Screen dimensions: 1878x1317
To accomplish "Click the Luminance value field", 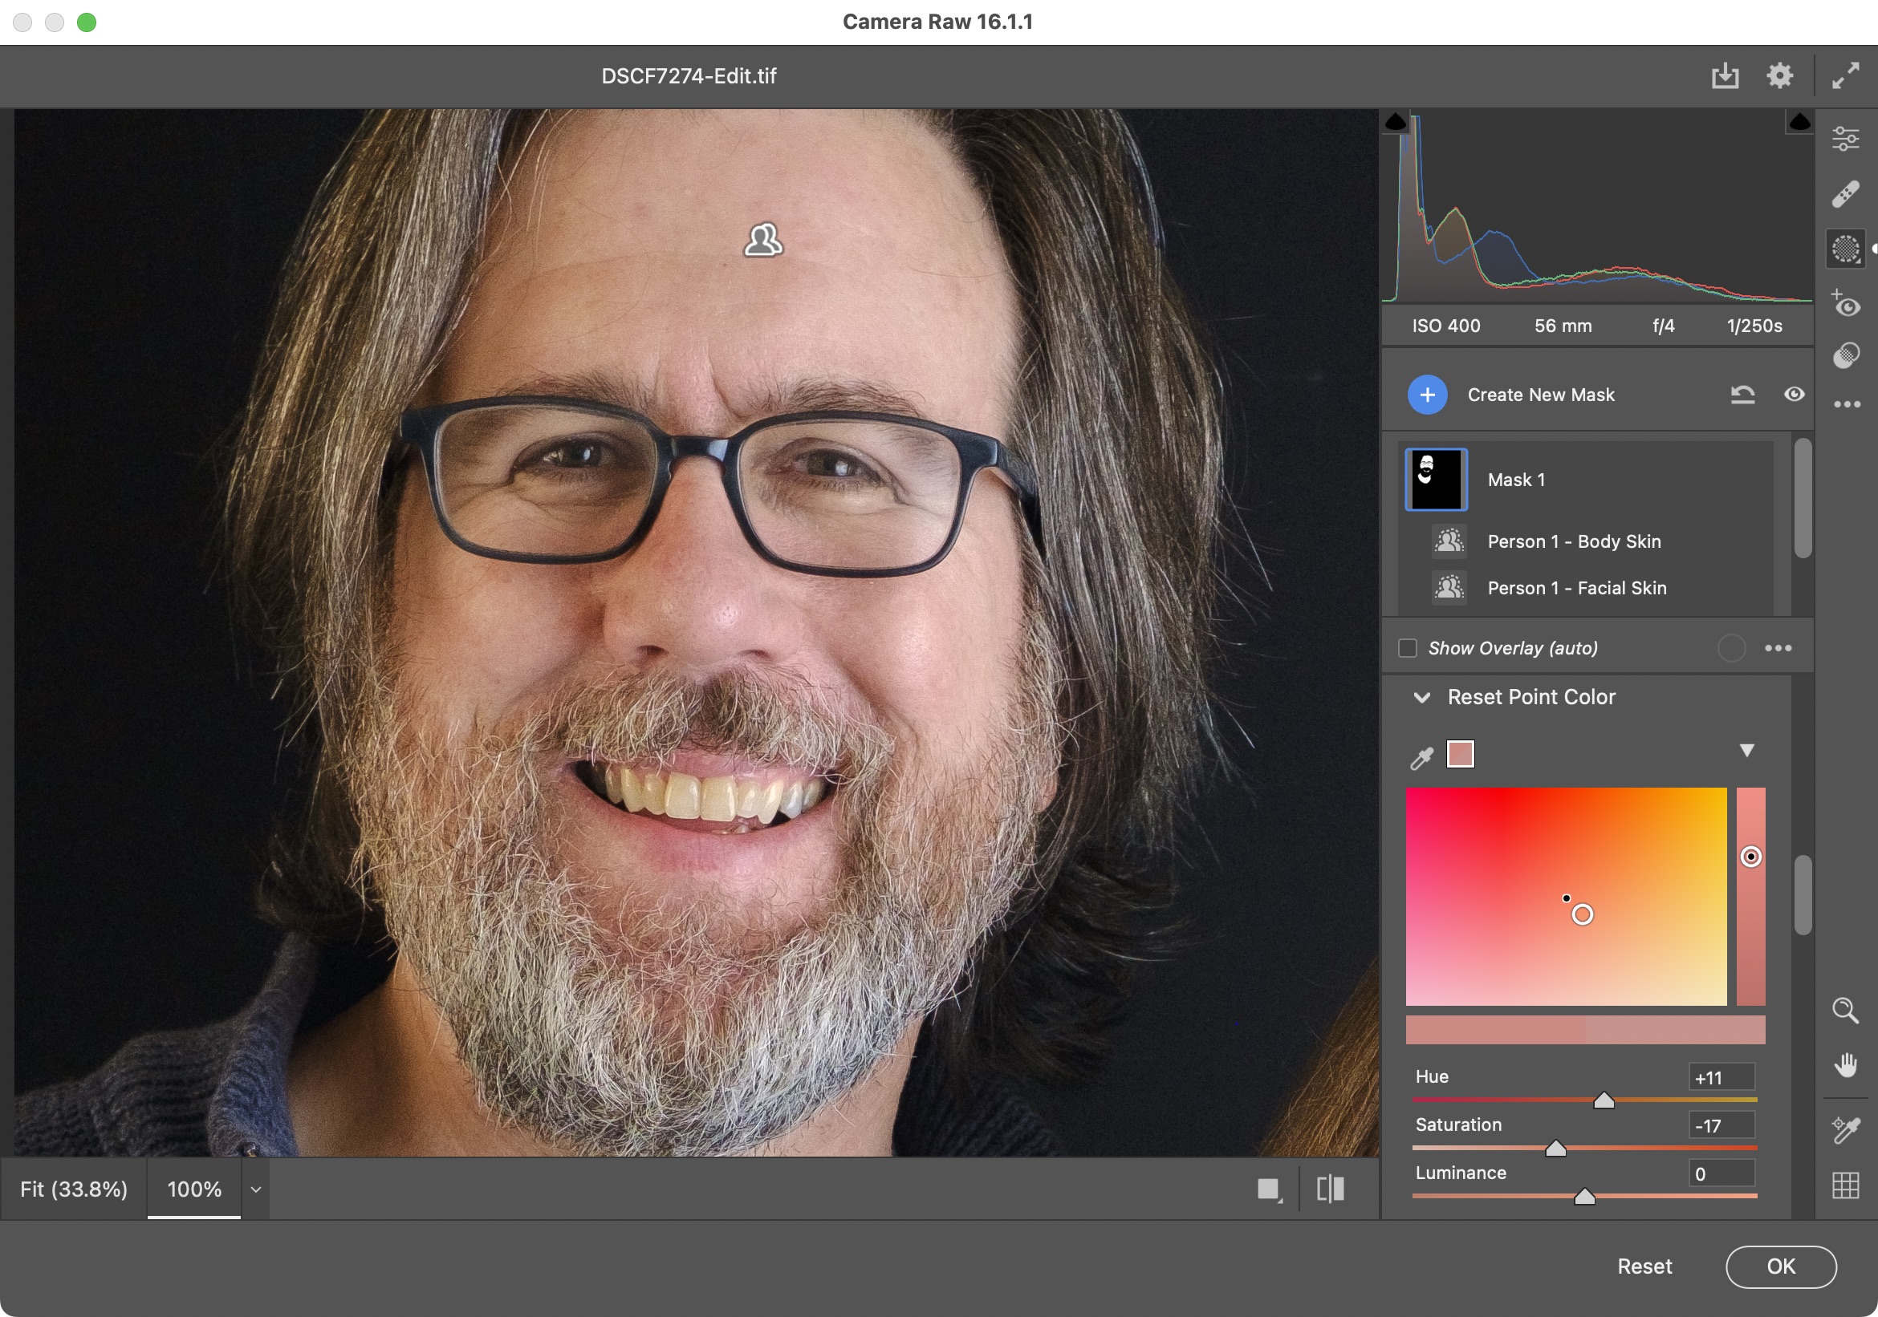I will click(1721, 1174).
